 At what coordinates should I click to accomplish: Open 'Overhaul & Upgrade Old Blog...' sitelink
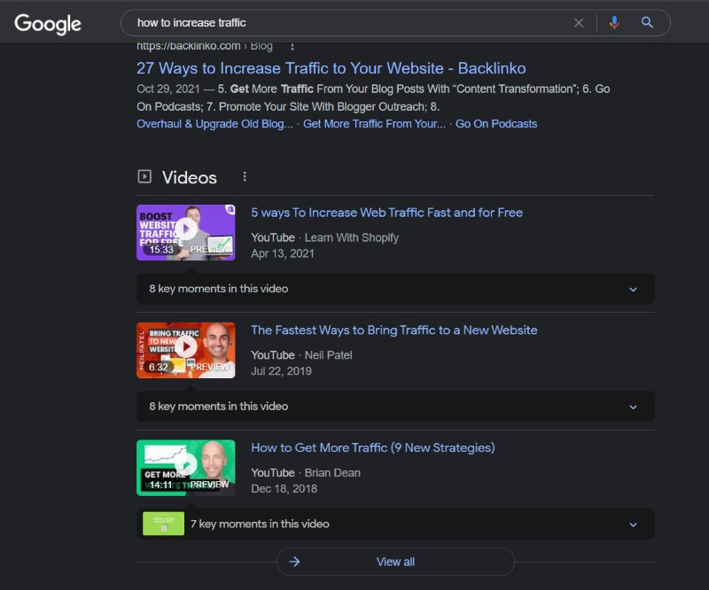pyautogui.click(x=214, y=124)
